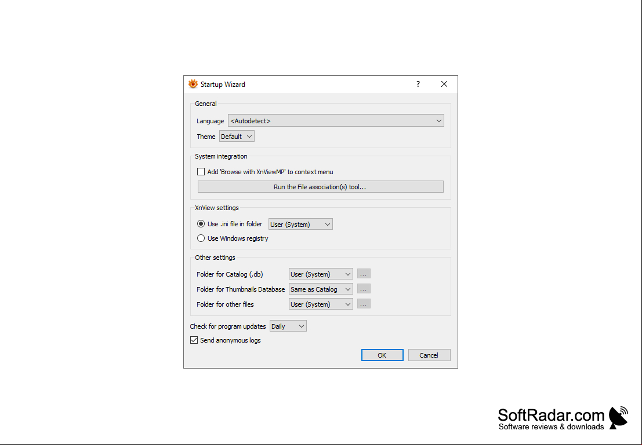Run the File association(s) tool

(320, 187)
